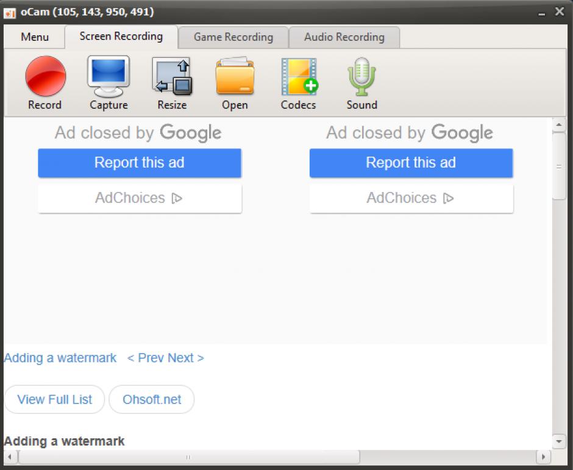Click the Sound microphone icon
Image resolution: width=573 pixels, height=470 pixels.
tap(361, 76)
